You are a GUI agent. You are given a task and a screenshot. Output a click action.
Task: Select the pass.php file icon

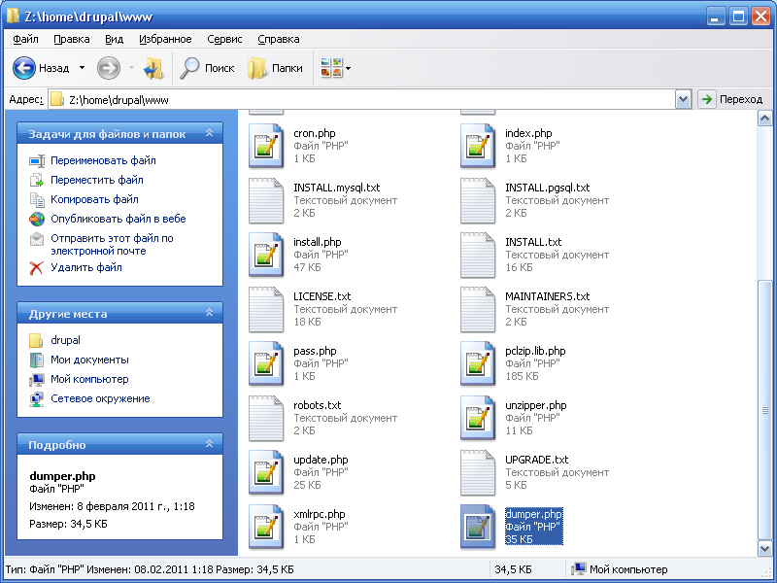[x=266, y=363]
